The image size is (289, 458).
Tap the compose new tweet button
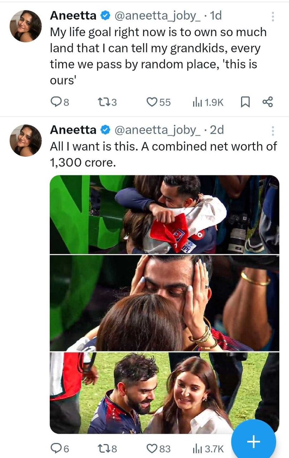(253, 442)
